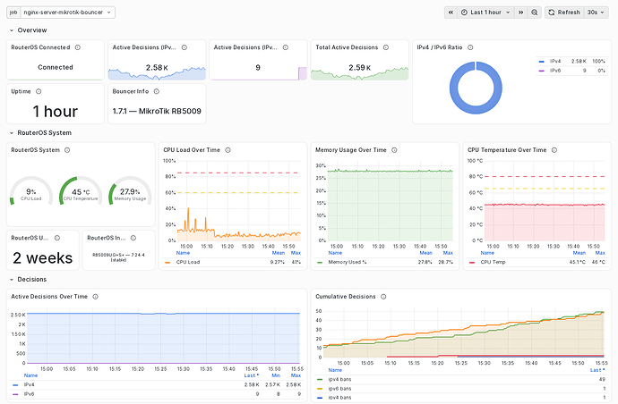Click info icon beside Memory Usage Over Time

[x=394, y=150]
